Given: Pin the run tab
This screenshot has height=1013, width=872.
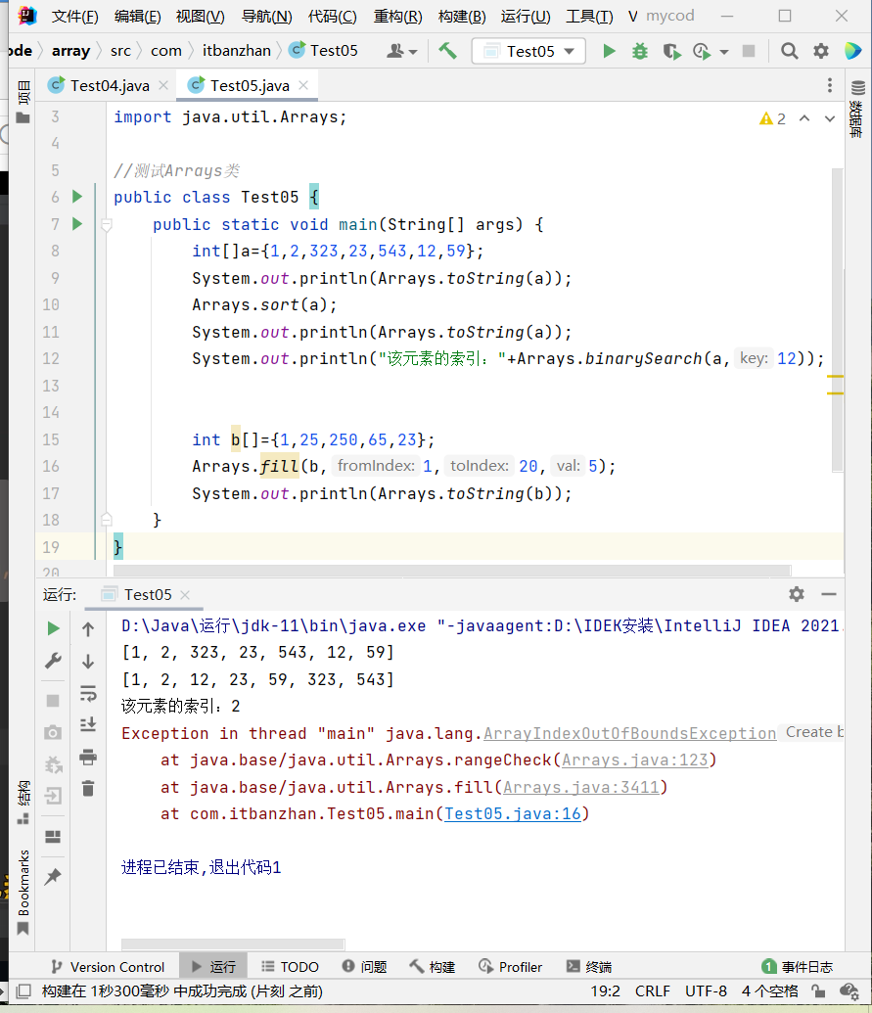Looking at the screenshot, I should tap(53, 877).
